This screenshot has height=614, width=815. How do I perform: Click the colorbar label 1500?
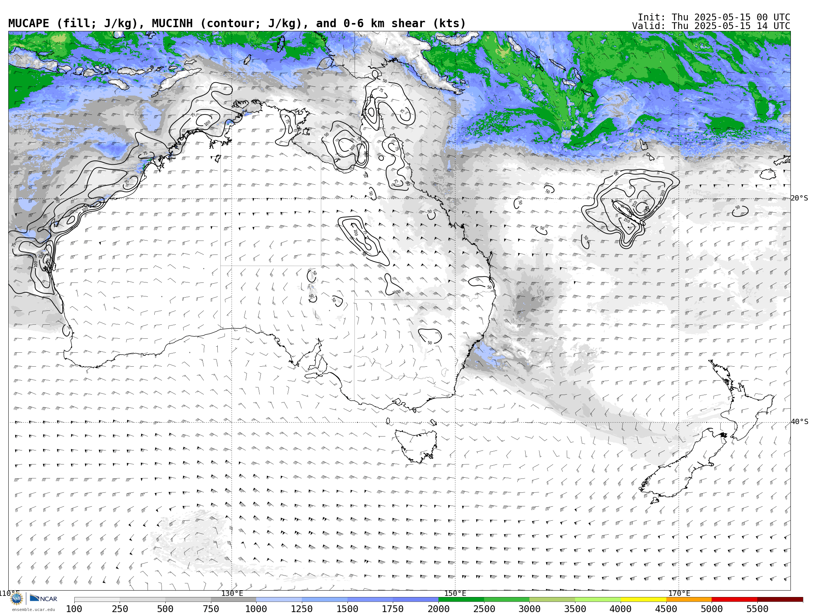[348, 609]
